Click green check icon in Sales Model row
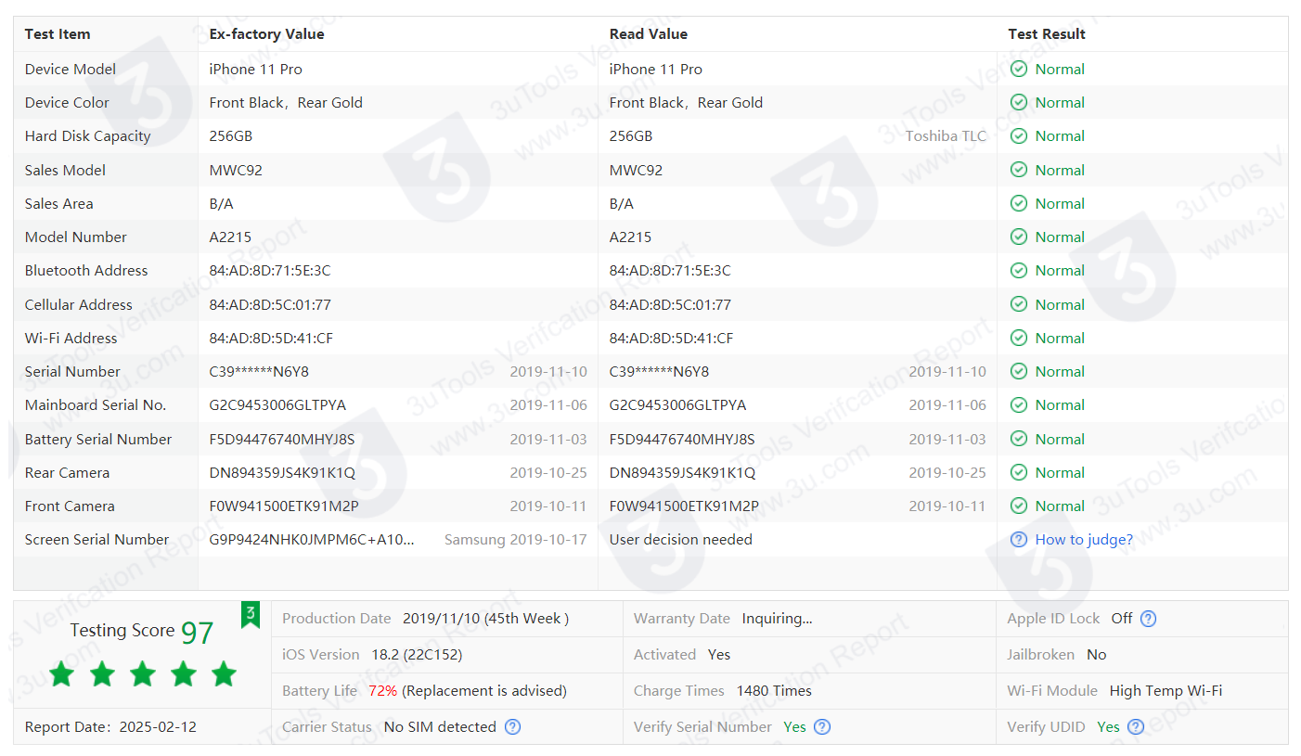 point(1019,171)
